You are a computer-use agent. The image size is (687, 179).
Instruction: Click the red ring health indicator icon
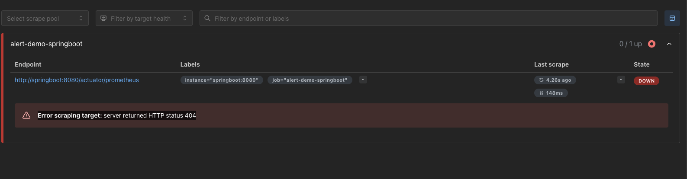click(x=652, y=44)
